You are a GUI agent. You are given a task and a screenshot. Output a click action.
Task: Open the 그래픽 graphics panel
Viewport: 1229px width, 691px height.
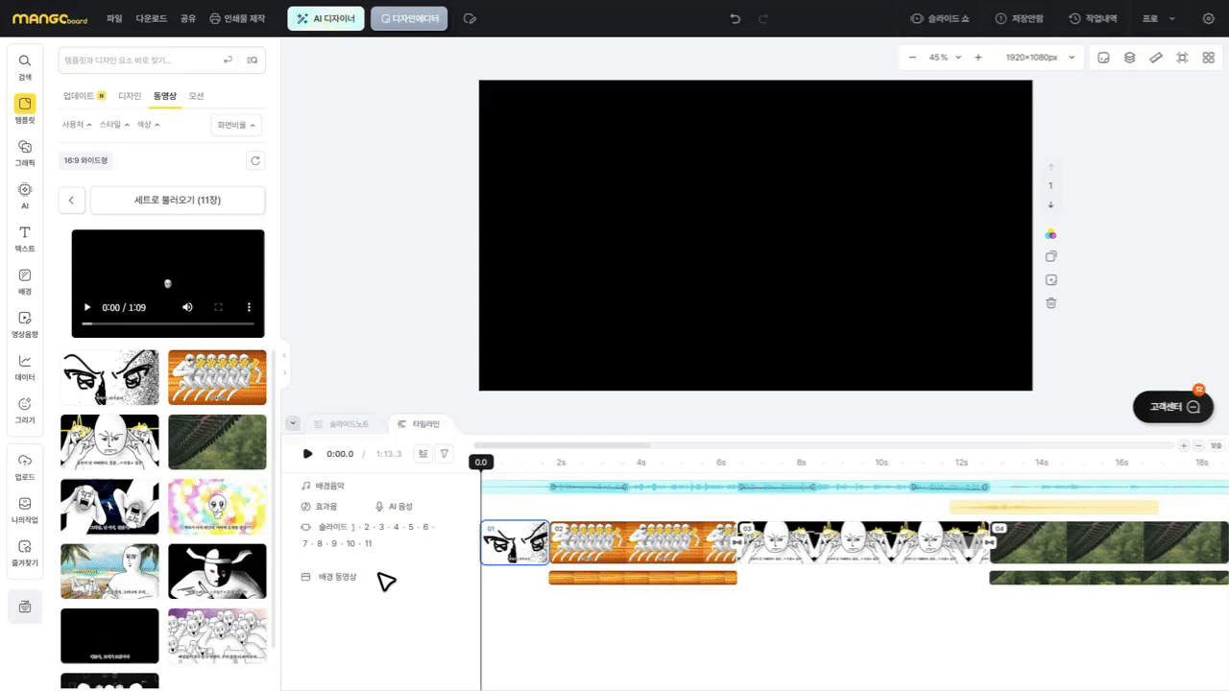click(25, 152)
